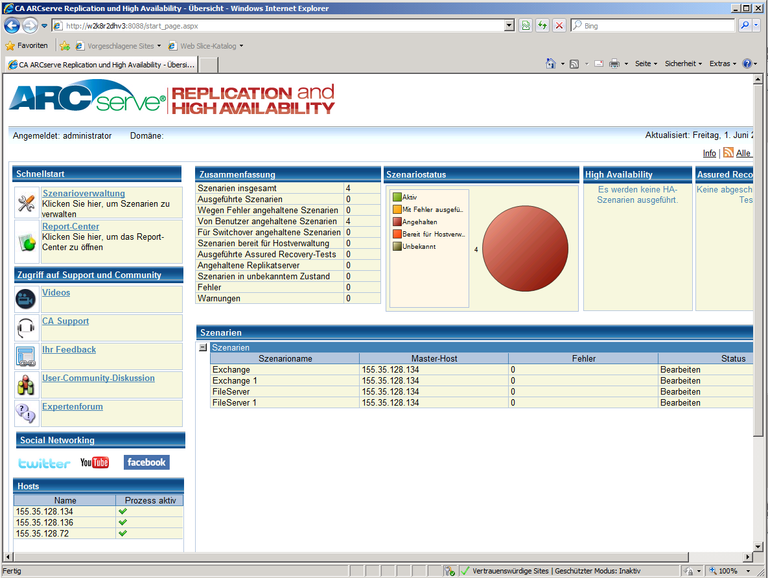Click the CA Support headset icon
Image resolution: width=768 pixels, height=578 pixels.
[x=26, y=328]
